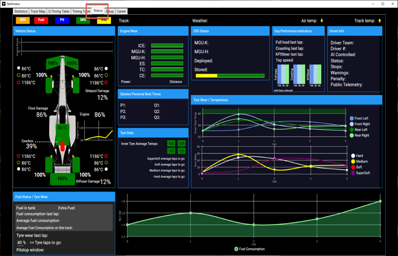Image resolution: width=398 pixels, height=256 pixels.
Task: Click the Tyre Wear / Temperature panel header
Action: (287, 100)
